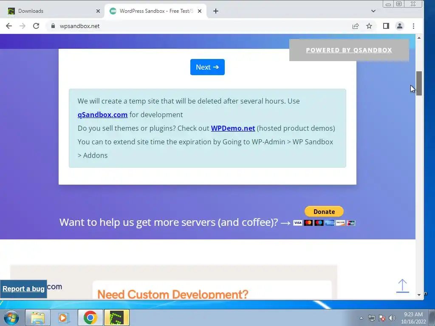This screenshot has width=435, height=326.
Task: Expand the tab search dropdown
Action: [373, 11]
